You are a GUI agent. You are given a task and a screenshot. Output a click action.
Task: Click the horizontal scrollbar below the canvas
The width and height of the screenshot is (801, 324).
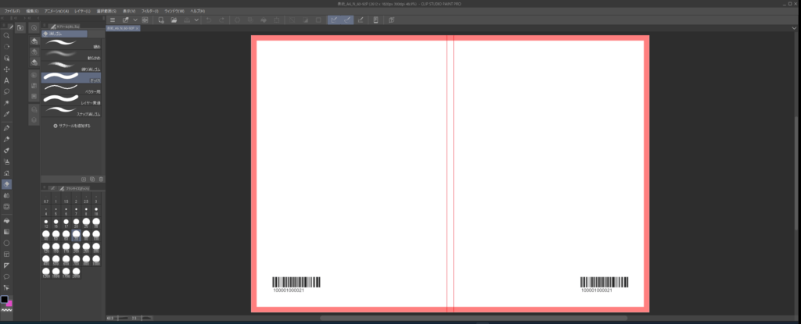[x=473, y=318]
